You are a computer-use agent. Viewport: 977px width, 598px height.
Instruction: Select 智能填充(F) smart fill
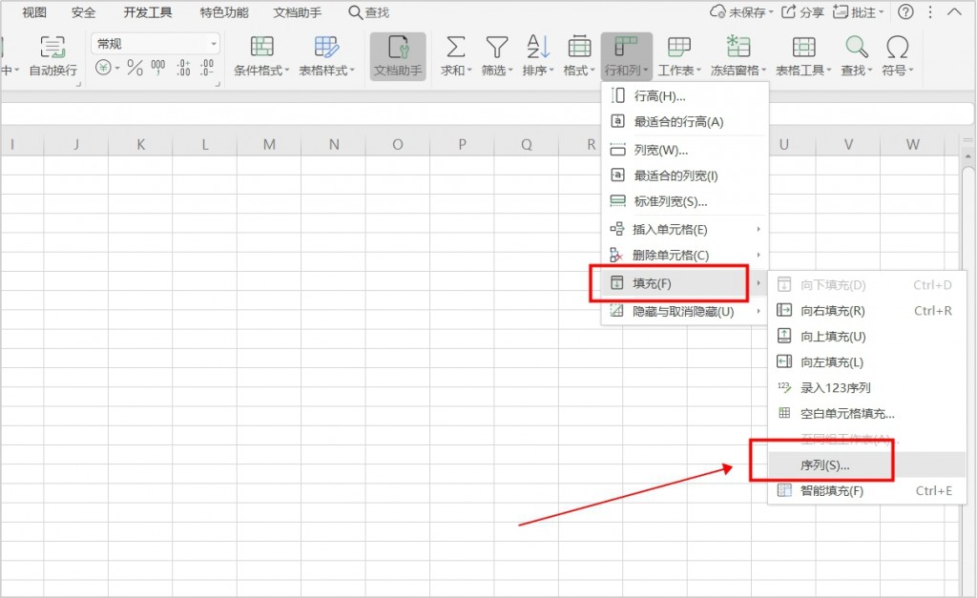[866, 491]
